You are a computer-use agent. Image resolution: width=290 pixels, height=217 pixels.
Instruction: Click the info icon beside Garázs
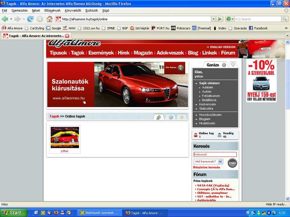pos(224,65)
